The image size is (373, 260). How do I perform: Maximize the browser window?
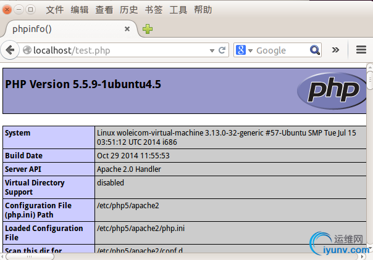tap(30, 9)
